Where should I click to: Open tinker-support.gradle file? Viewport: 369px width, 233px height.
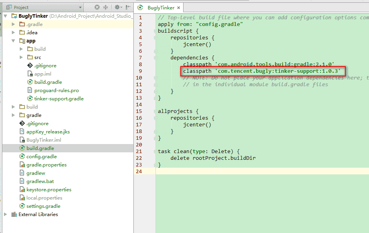(59, 99)
